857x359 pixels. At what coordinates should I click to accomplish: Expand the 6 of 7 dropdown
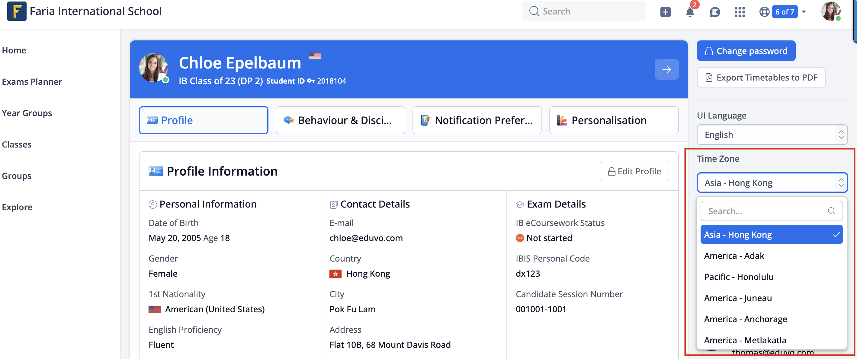tap(804, 12)
